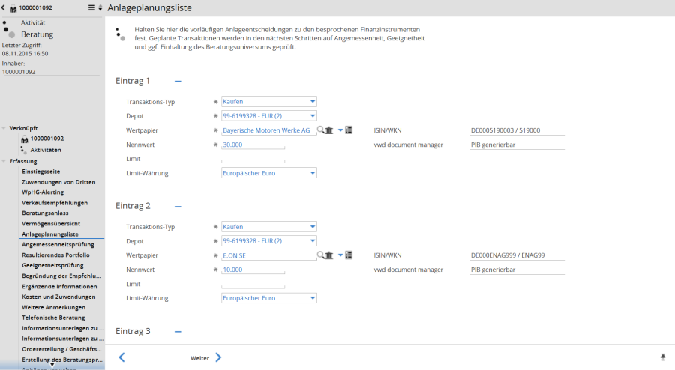Viewport: 675px width, 370px height.
Task: Go to Vermögensübersicht in the sidebar
Action: (51, 223)
